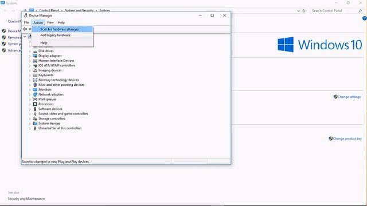Expand the Network adapters node
The width and height of the screenshot is (367, 206).
point(30,94)
